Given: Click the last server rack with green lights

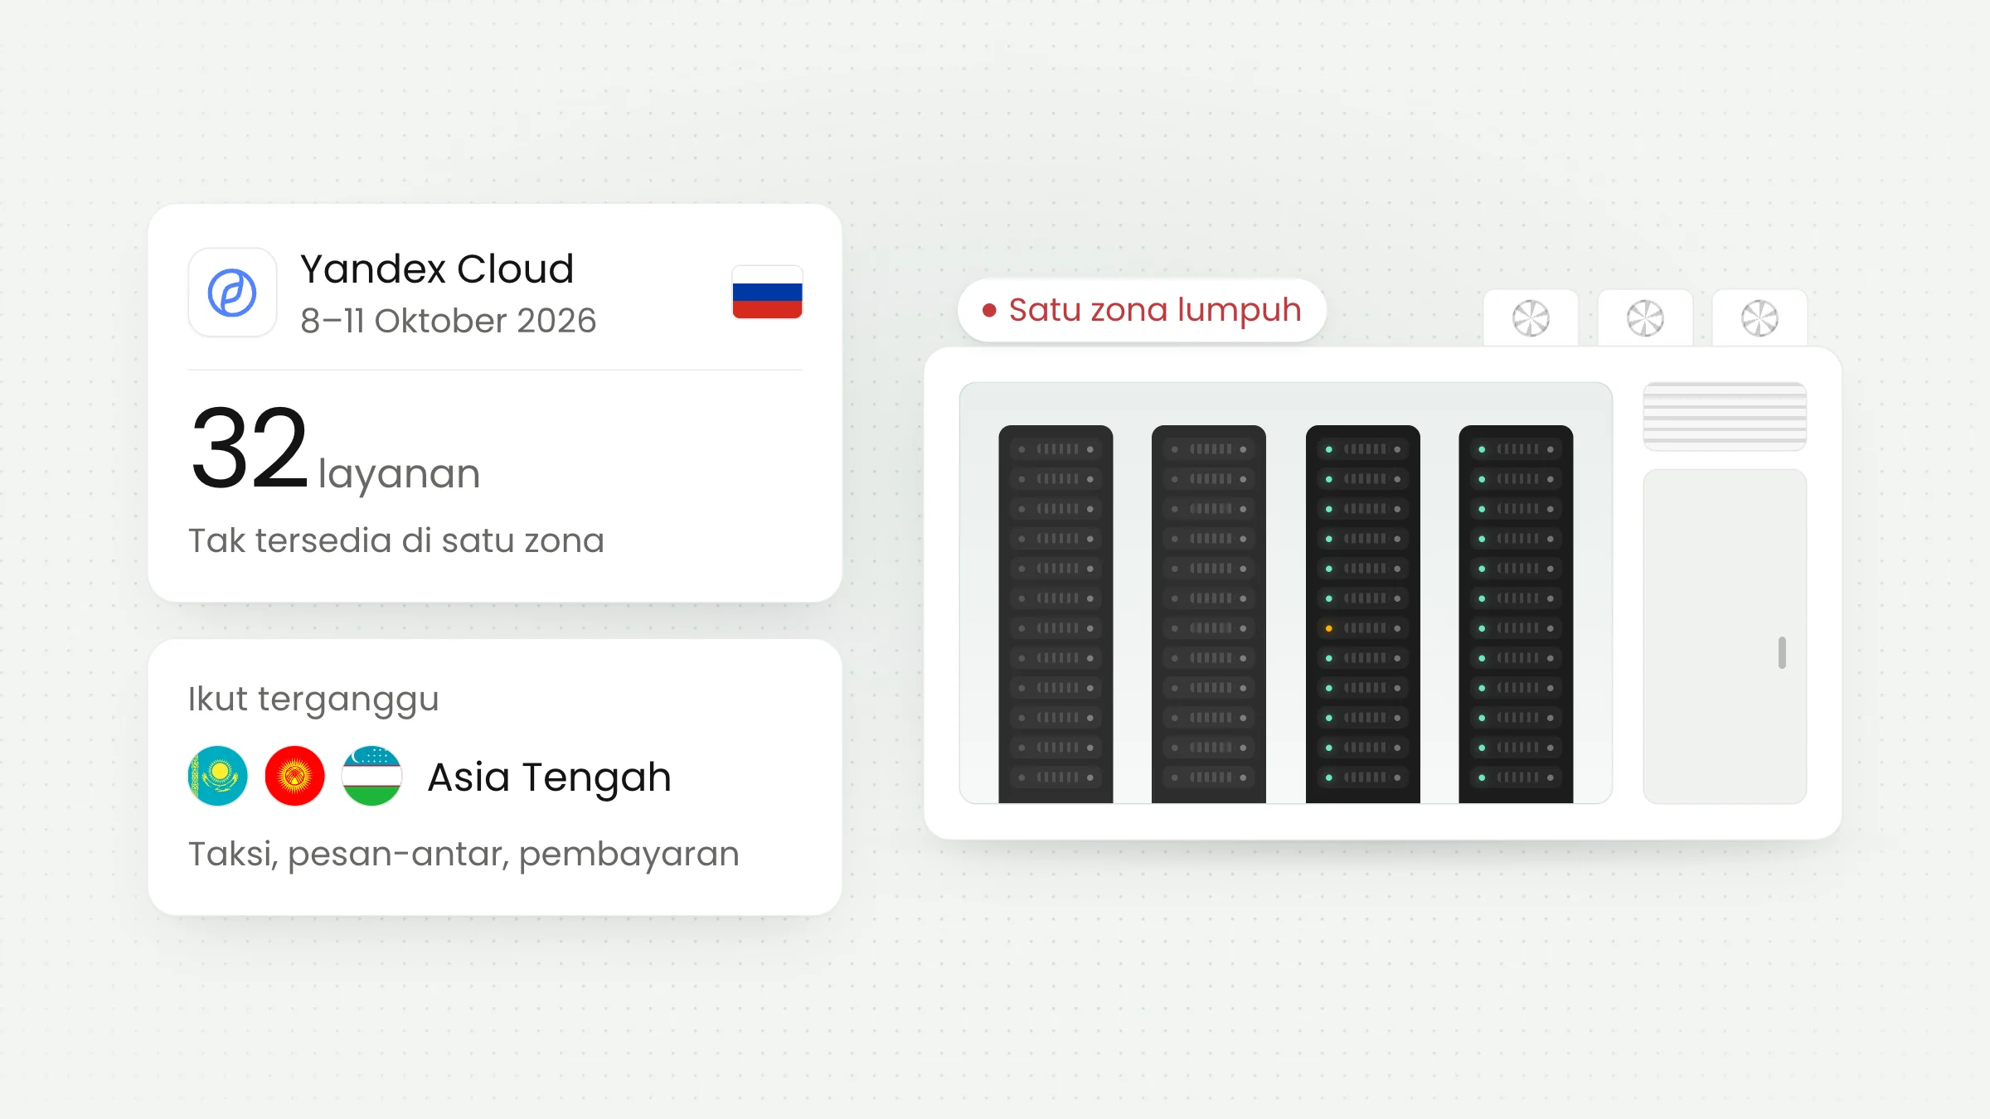Looking at the screenshot, I should pyautogui.click(x=1516, y=614).
